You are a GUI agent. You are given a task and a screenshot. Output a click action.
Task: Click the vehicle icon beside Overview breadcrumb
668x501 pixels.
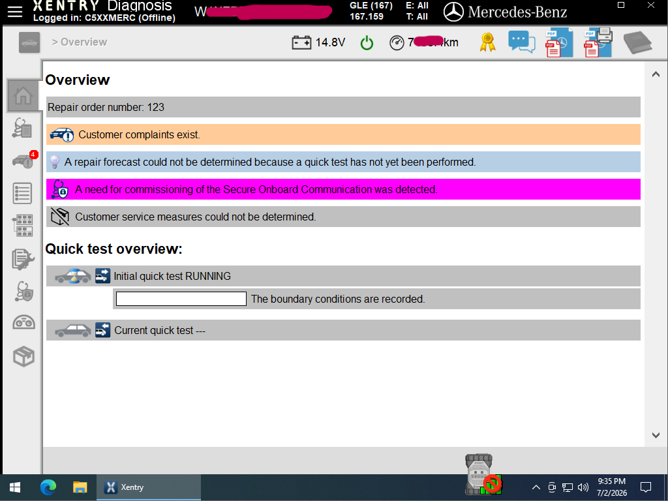tap(29, 42)
